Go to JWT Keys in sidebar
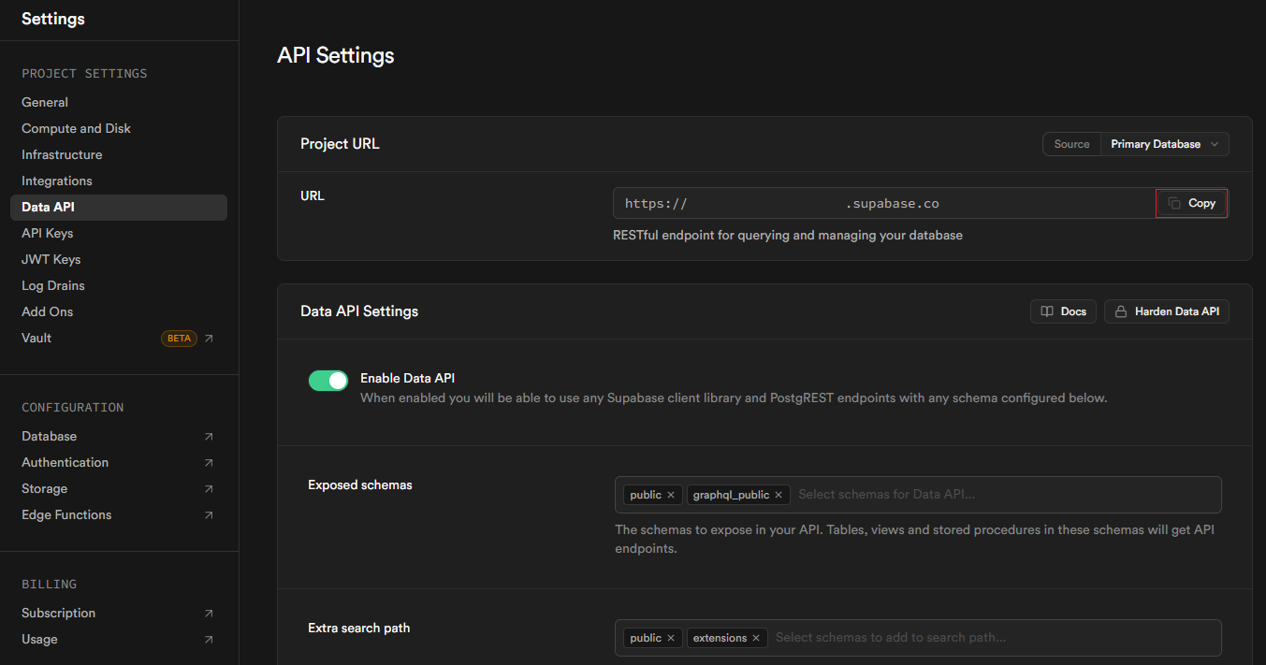Viewport: 1266px width, 665px height. [51, 259]
